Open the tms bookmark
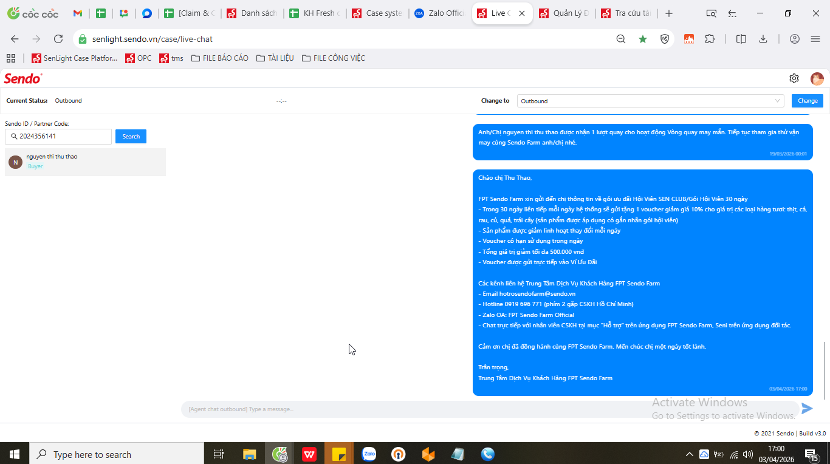The height and width of the screenshot is (464, 830). coord(171,58)
